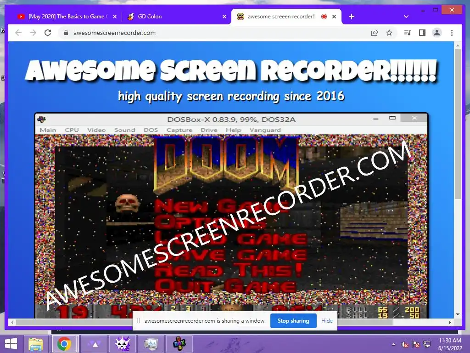Open the triangle app in taskbar
This screenshot has height=353, width=470.
pos(95,344)
